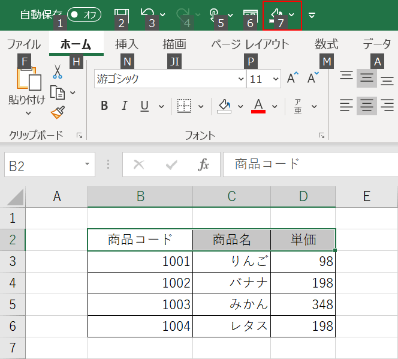Click the Cancel X in formula bar
Image resolution: width=398 pixels, height=359 pixels.
coord(139,164)
